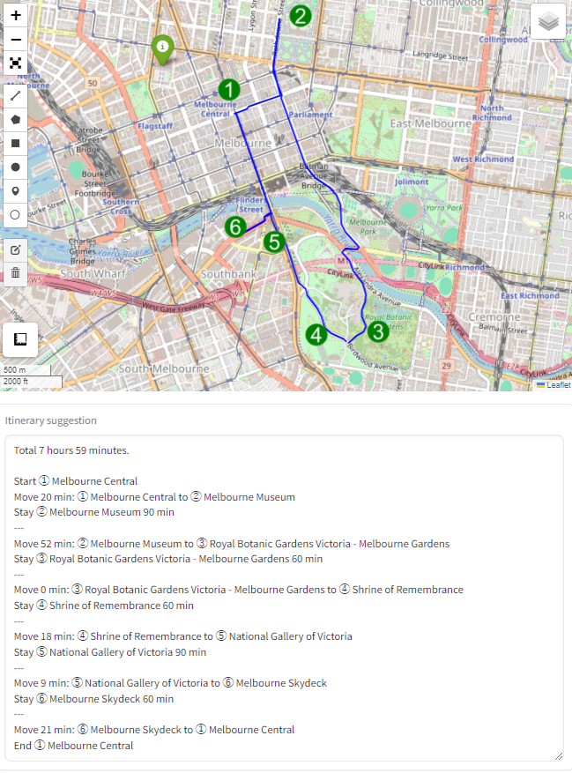Click the East Melbourne label on map

coord(430,123)
